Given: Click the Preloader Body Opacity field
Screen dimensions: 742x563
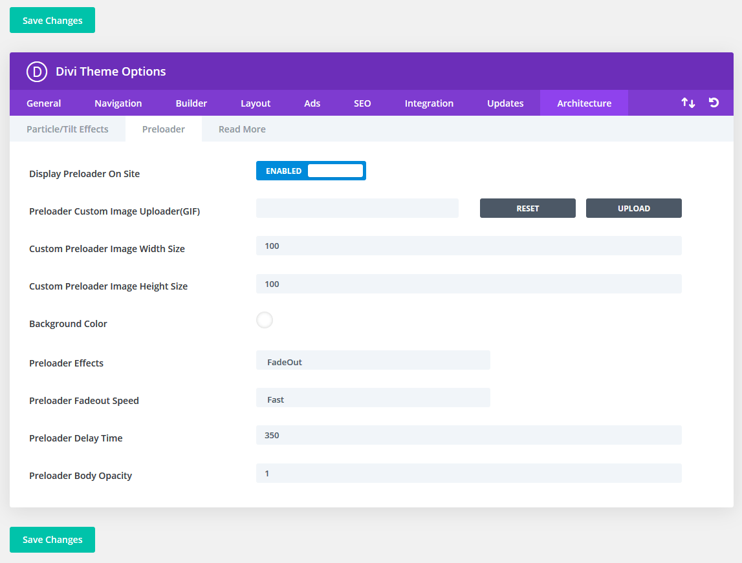Looking at the screenshot, I should [468, 473].
